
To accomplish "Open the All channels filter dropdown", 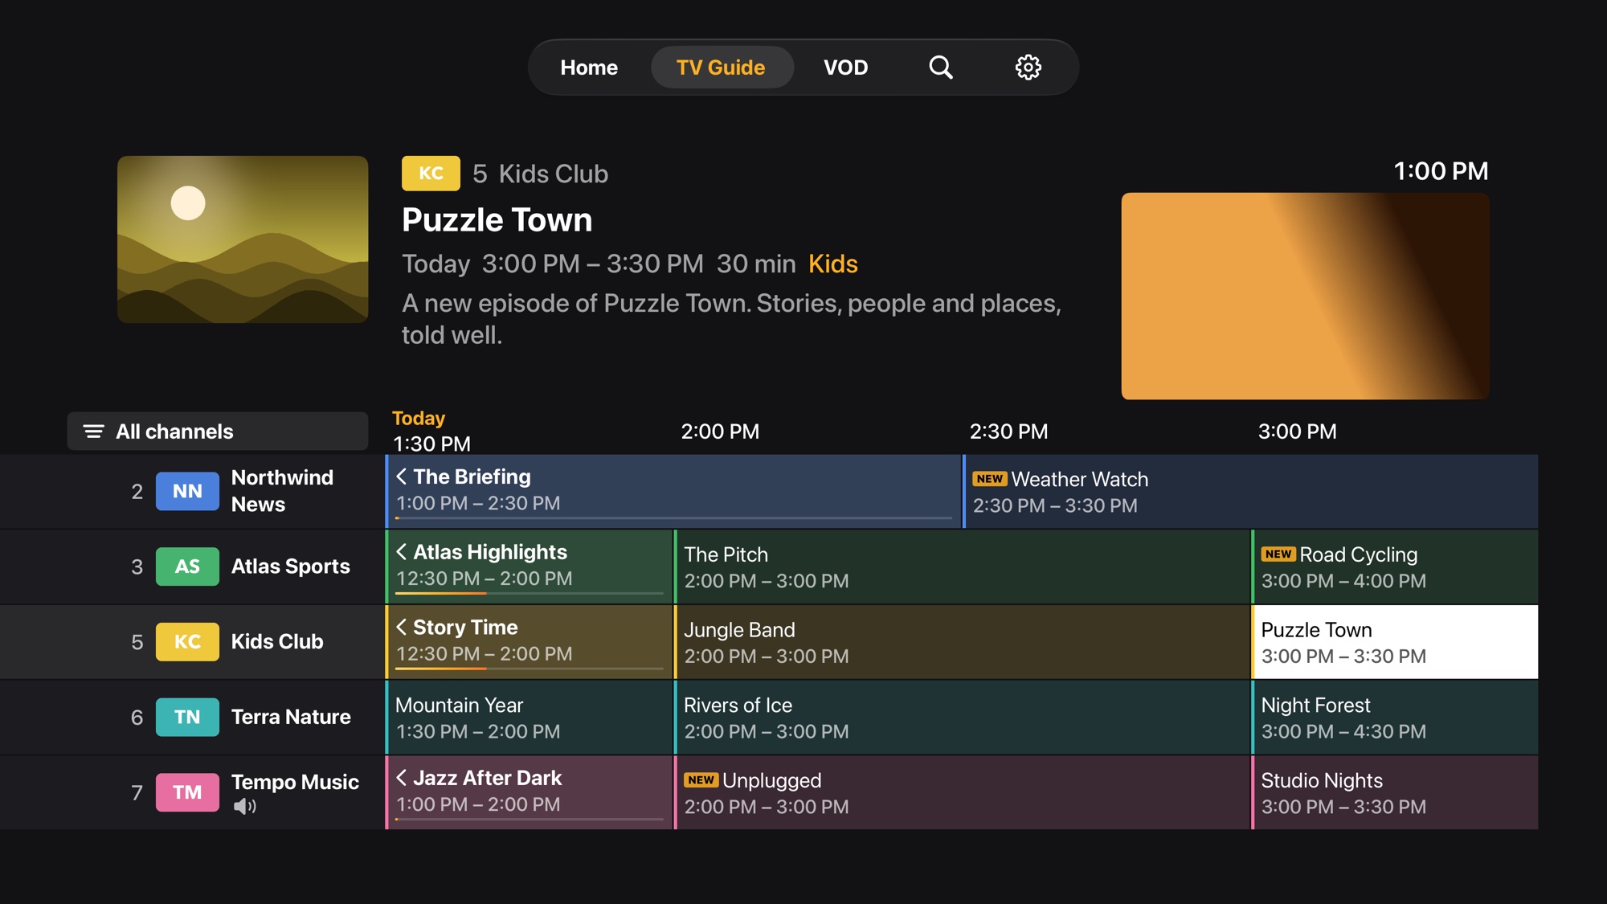I will tap(218, 432).
